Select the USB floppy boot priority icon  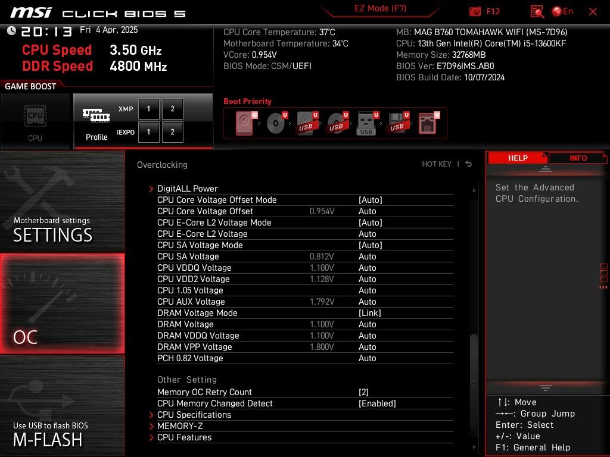click(397, 123)
